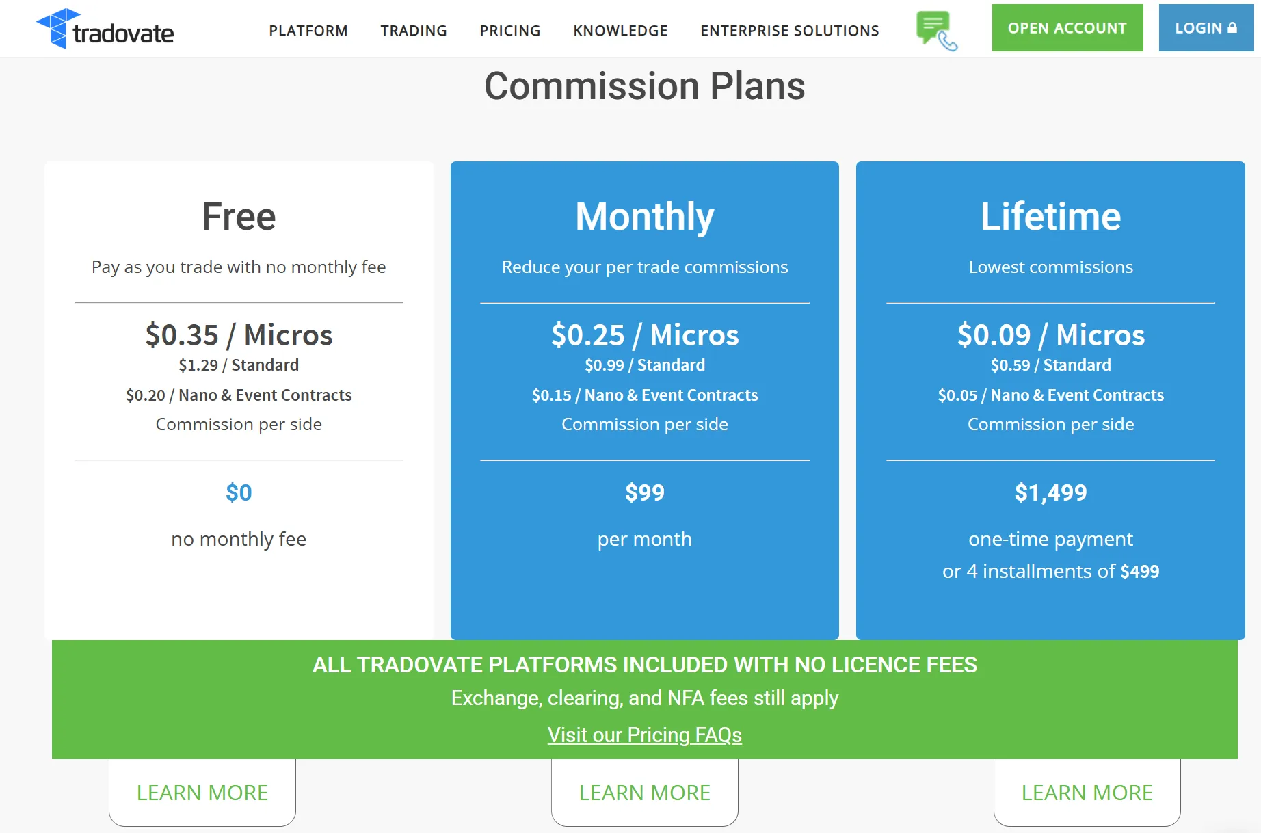1261x833 pixels.
Task: Click LEARN MORE under the Lifetime plan
Action: (x=1087, y=793)
